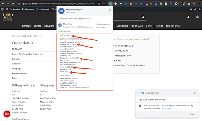
Task: Click the blue tag extension icon
Action: (x=136, y=4)
